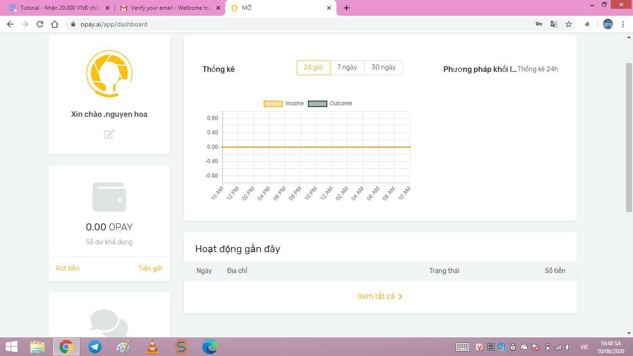Image resolution: width=633 pixels, height=356 pixels.
Task: Switch to the Verify your email Gmail tab
Action: pyautogui.click(x=169, y=8)
